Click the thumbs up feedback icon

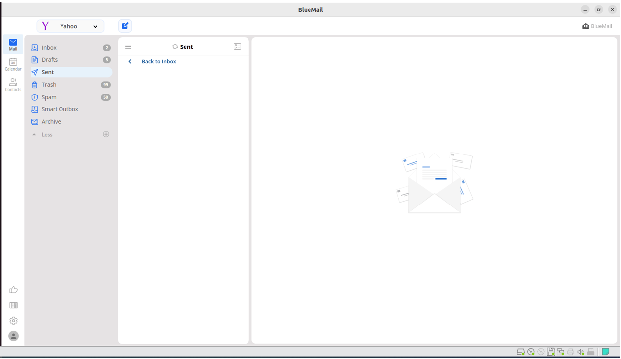(14, 290)
